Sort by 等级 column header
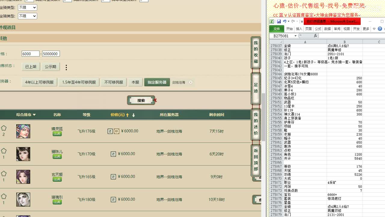385x217 pixels. click(x=86, y=115)
